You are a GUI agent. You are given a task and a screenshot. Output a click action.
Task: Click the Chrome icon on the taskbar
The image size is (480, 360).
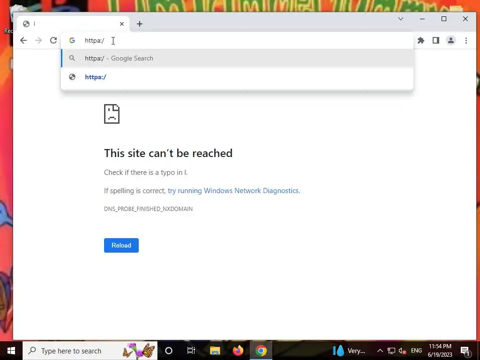click(x=261, y=351)
